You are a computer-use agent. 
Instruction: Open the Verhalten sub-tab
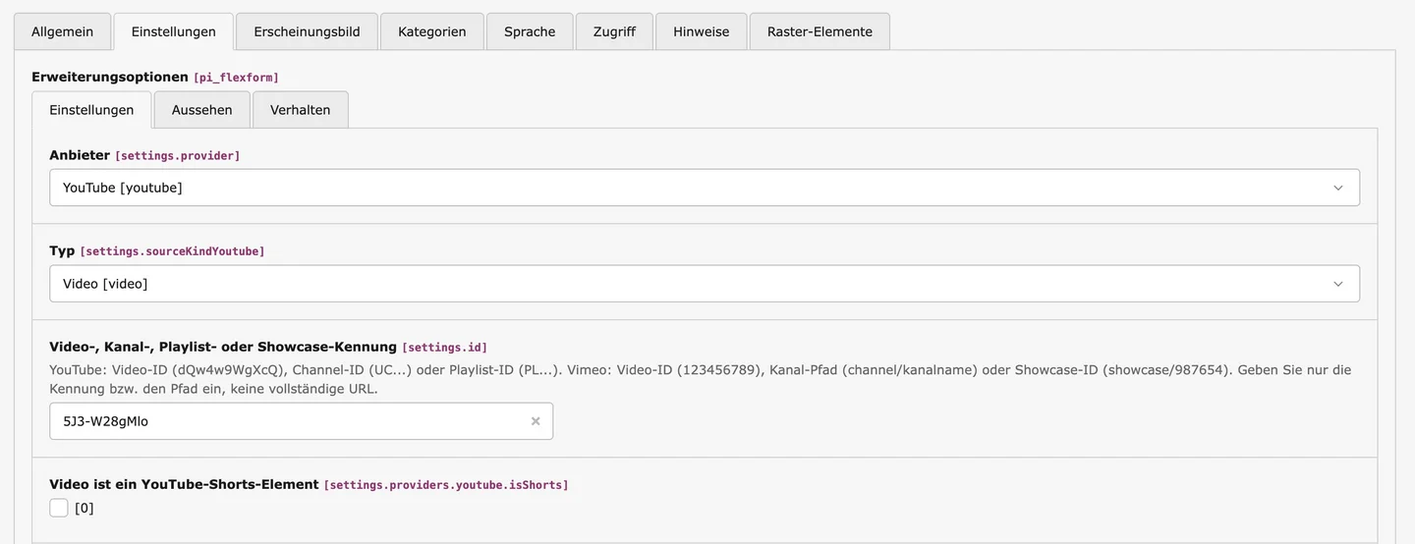300,110
